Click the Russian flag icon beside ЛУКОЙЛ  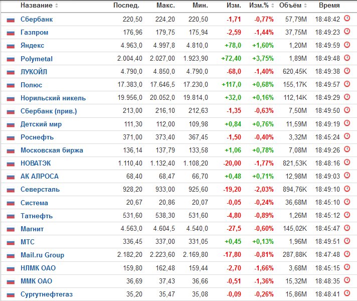pyautogui.click(x=11, y=72)
